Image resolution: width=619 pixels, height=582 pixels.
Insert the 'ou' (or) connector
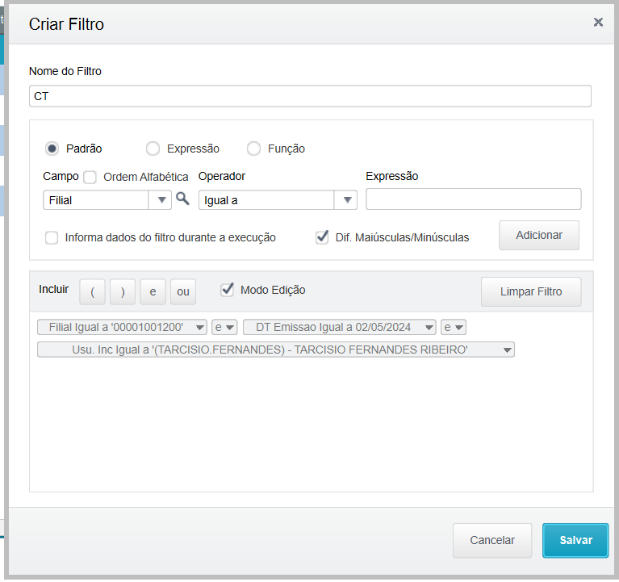click(x=183, y=291)
